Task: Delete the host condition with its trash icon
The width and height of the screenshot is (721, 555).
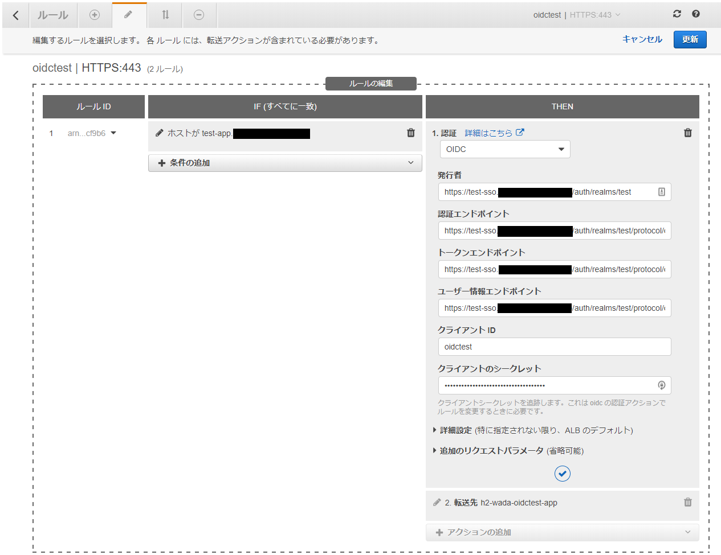Action: click(x=410, y=132)
